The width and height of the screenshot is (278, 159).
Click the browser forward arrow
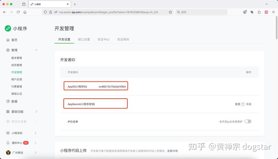[x=11, y=12]
